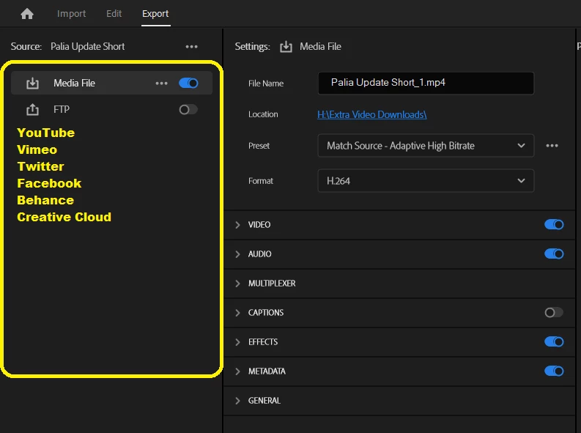Go to the Home screen icon
Image resolution: width=581 pixels, height=433 pixels.
click(27, 14)
